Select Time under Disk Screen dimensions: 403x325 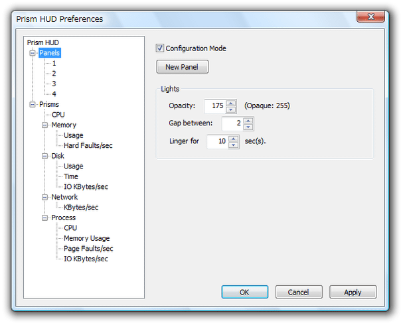pyautogui.click(x=71, y=176)
